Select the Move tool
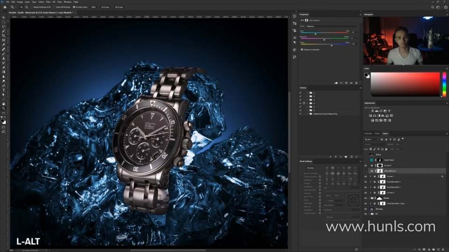This screenshot has height=252, width=449. [3, 17]
